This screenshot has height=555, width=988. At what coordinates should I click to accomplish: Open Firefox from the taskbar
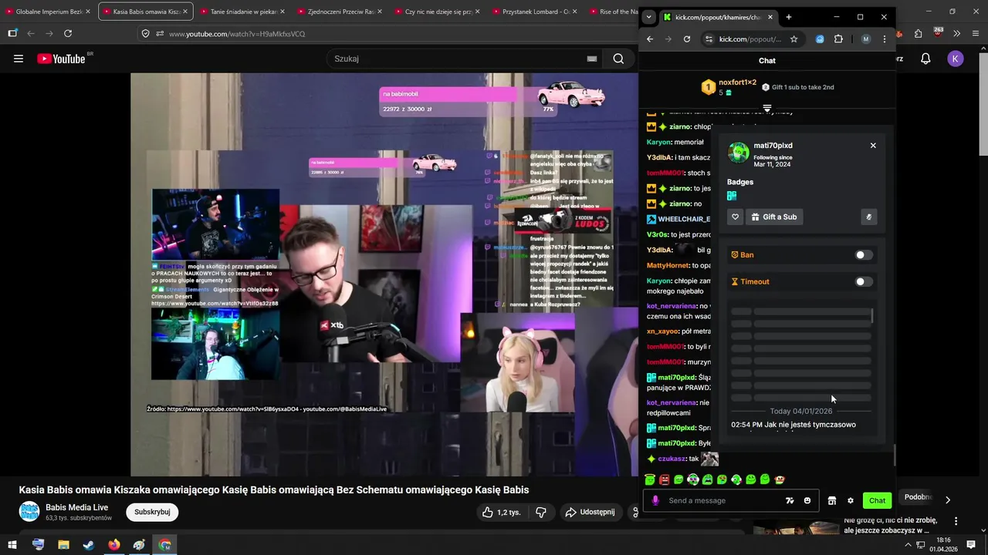(x=114, y=545)
